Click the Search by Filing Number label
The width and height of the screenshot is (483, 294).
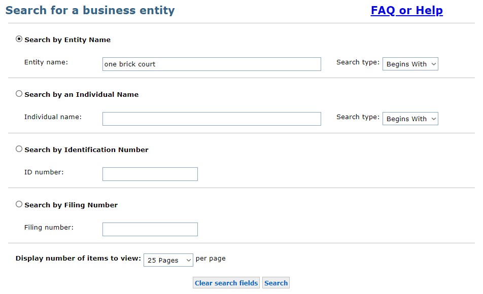coord(71,205)
